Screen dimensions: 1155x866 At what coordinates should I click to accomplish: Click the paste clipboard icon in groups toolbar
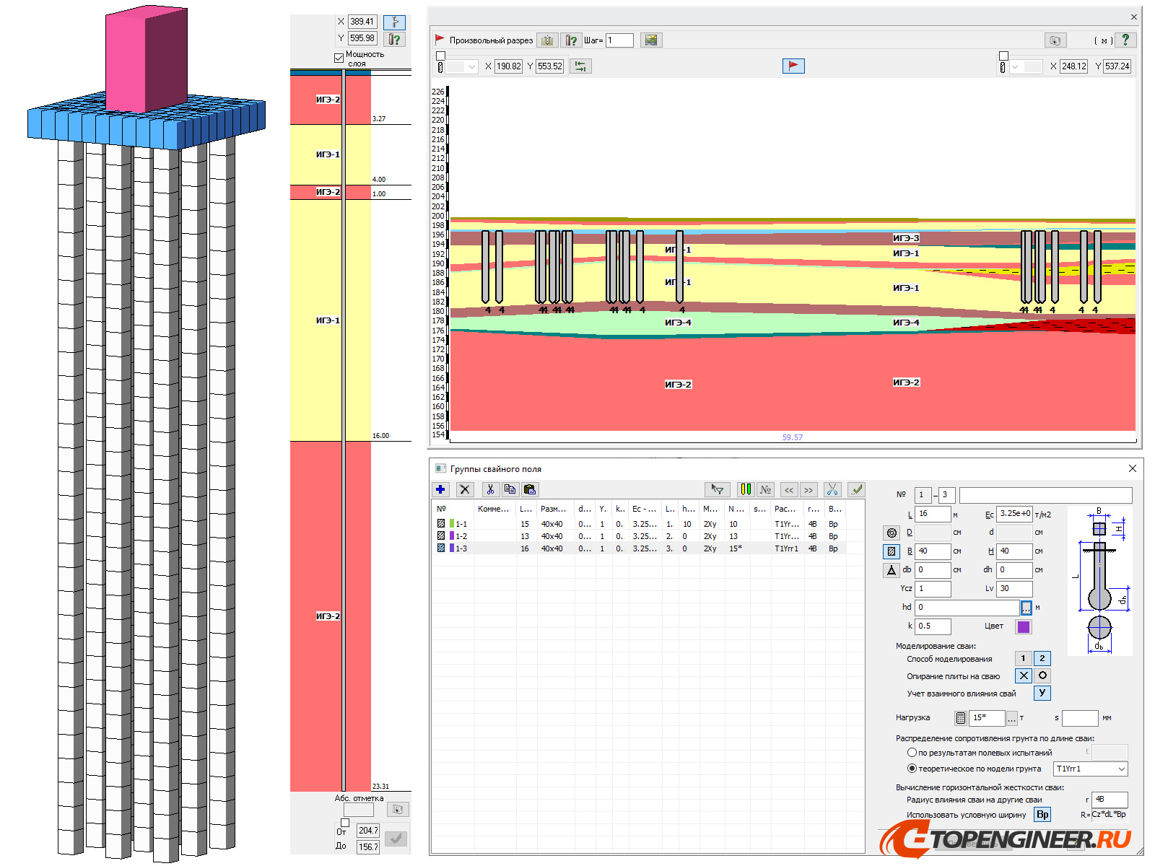coord(529,489)
